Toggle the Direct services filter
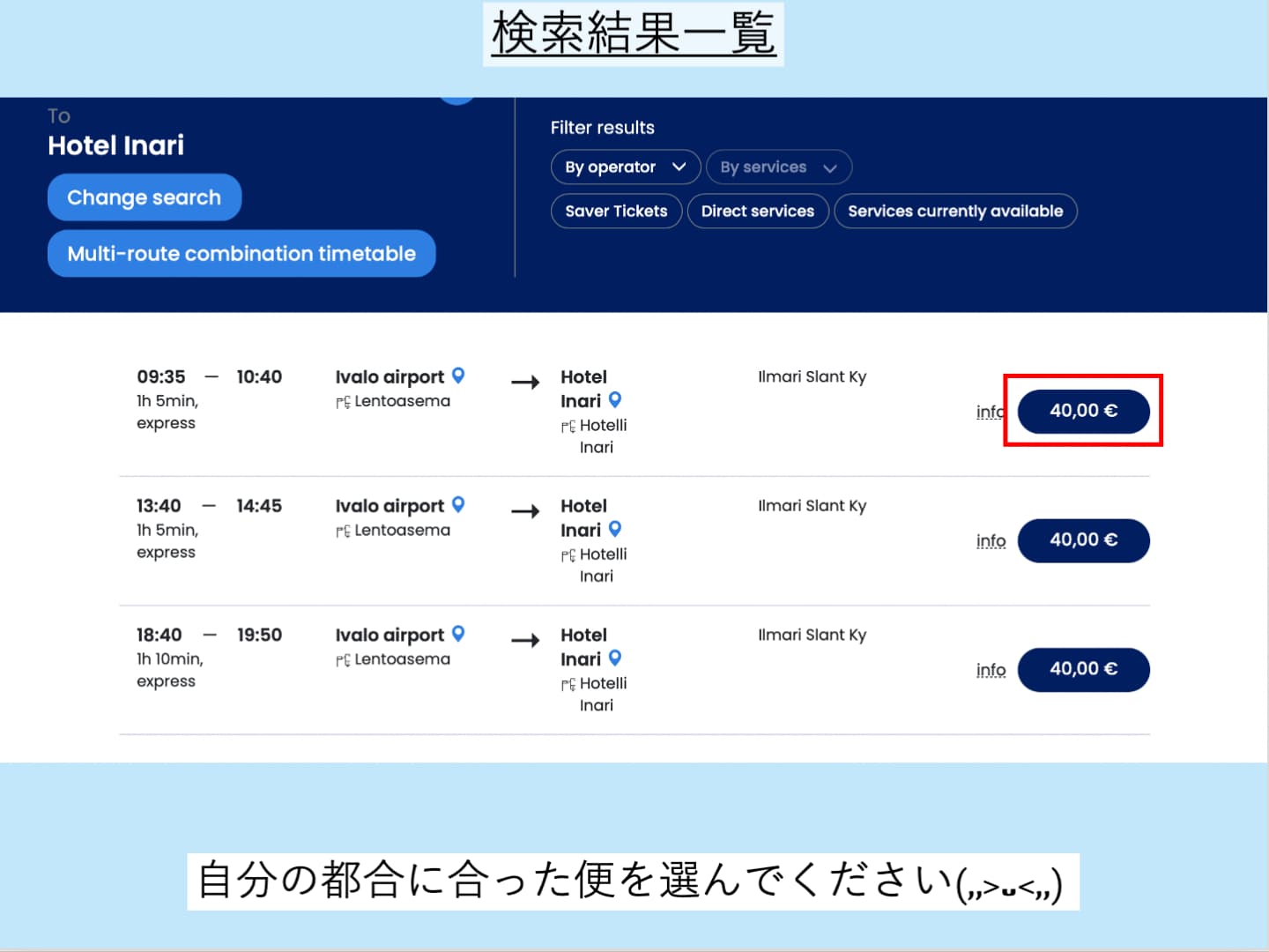 [757, 212]
